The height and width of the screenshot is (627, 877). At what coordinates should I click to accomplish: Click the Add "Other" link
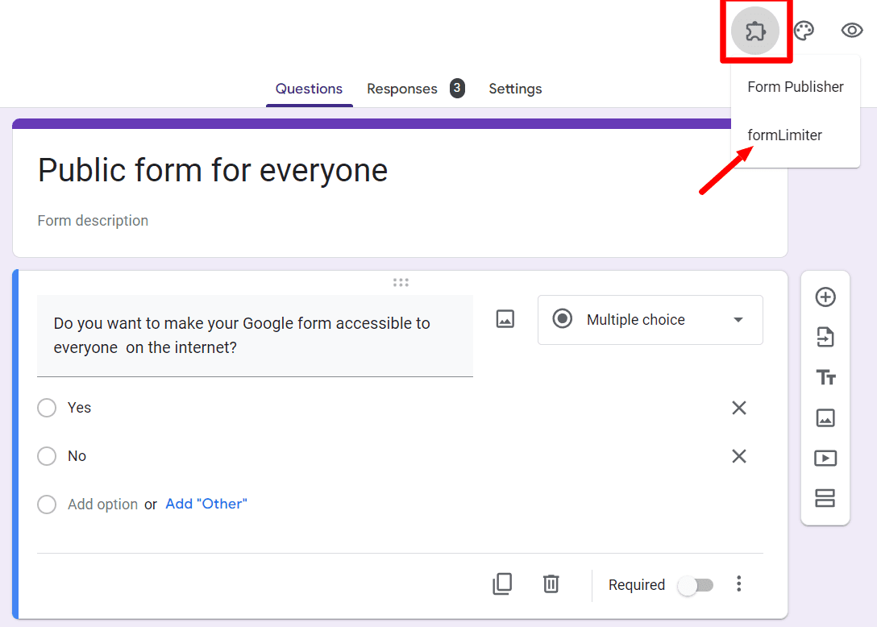[206, 504]
